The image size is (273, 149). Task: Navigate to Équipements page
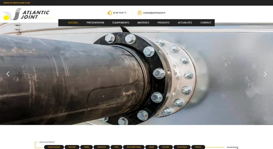[121, 23]
